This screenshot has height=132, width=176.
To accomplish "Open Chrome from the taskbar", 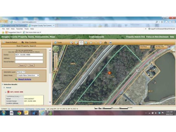I will 19,113.
